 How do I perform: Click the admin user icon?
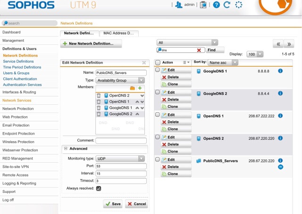[x=178, y=5]
